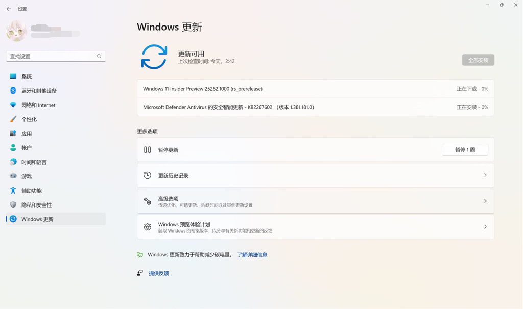
Task: Open 时间和语言 category
Action: 56,162
